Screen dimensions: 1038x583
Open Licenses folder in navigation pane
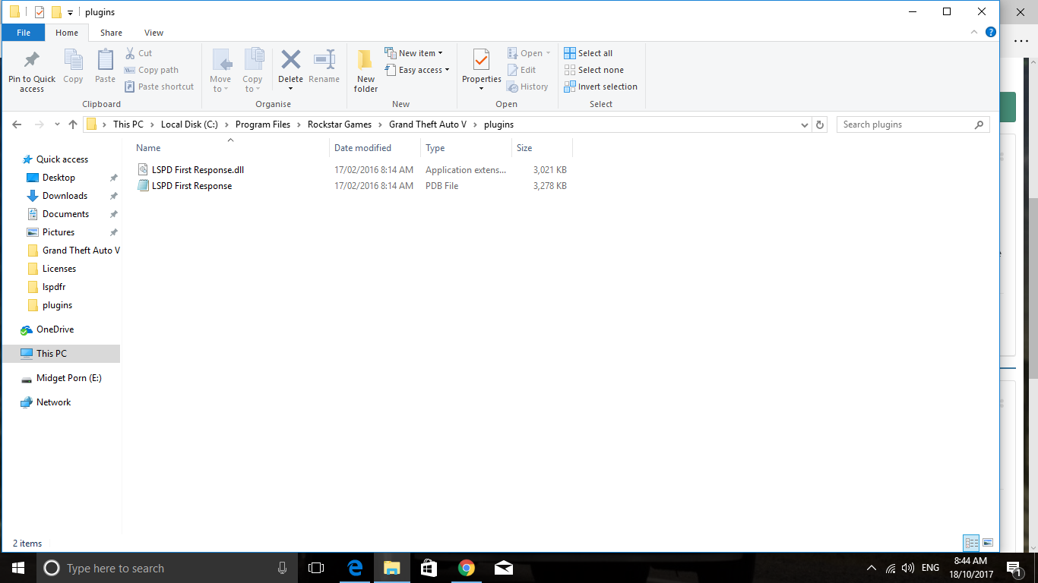tap(59, 269)
